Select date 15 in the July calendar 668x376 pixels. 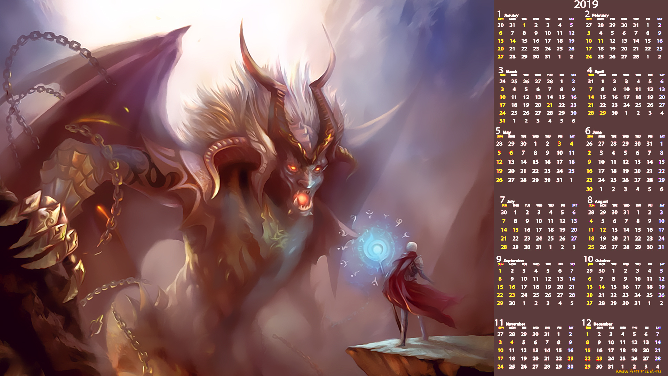[x=515, y=230]
